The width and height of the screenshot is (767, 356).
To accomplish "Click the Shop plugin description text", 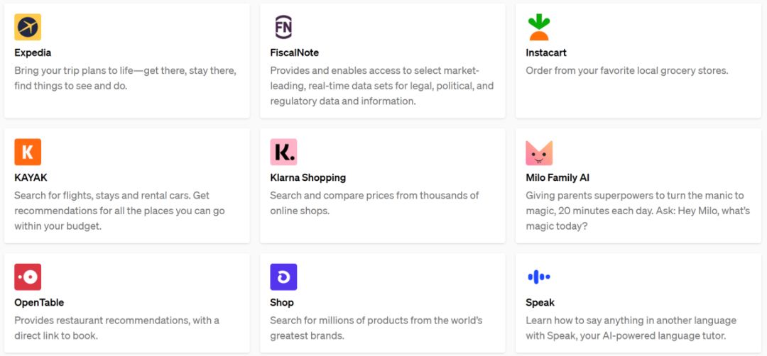I will coord(376,328).
